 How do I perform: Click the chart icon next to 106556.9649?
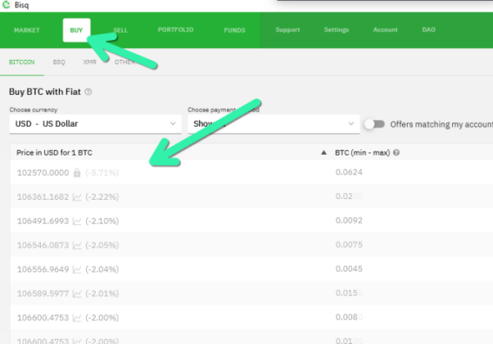coord(76,268)
